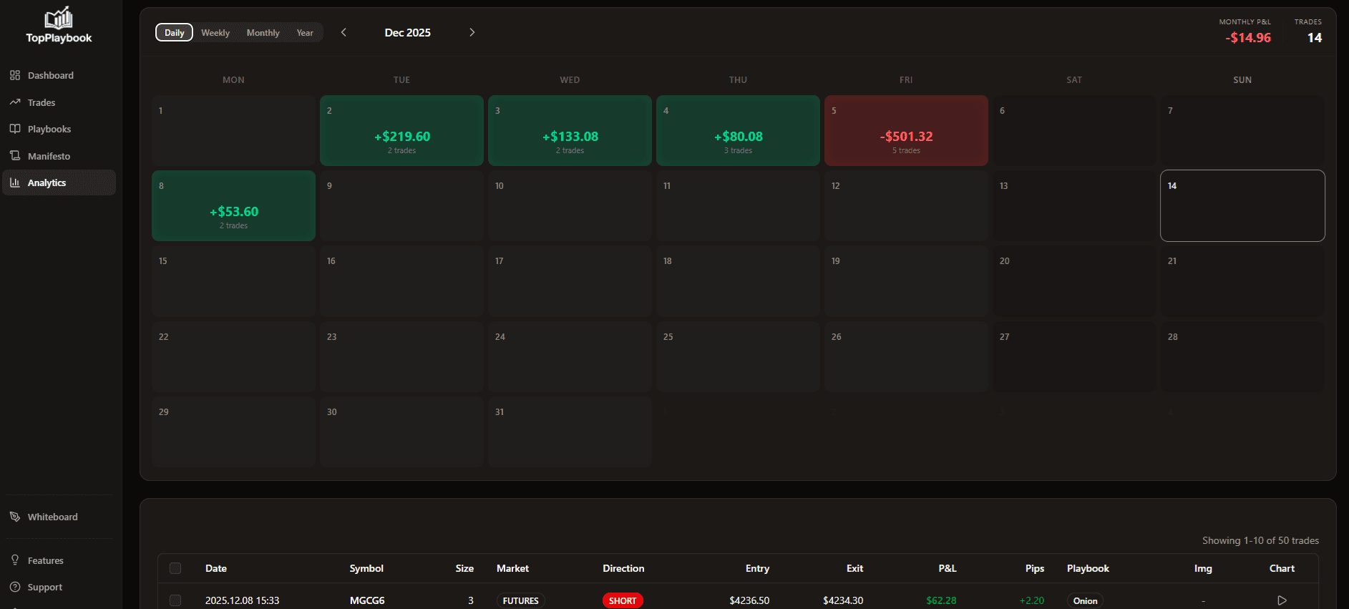
Task: Play chart for the MGCG6 trade
Action: pyautogui.click(x=1282, y=600)
